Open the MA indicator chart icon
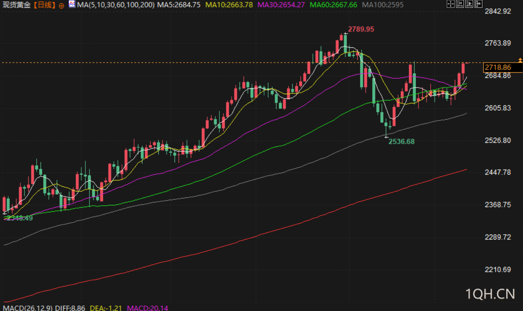This screenshot has height=311, width=523. pos(72,4)
